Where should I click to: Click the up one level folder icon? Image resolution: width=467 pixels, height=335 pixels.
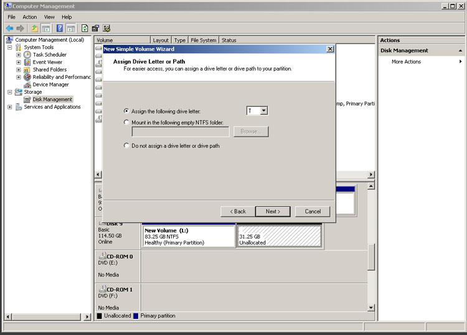pyautogui.click(x=34, y=28)
